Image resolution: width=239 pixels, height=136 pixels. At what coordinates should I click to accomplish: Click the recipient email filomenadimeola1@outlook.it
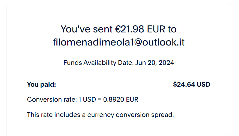point(119,43)
